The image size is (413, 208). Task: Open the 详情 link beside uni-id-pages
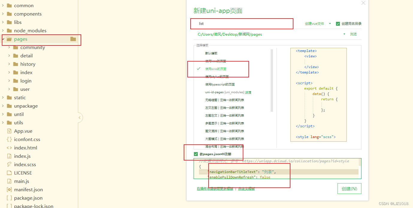pyautogui.click(x=248, y=92)
